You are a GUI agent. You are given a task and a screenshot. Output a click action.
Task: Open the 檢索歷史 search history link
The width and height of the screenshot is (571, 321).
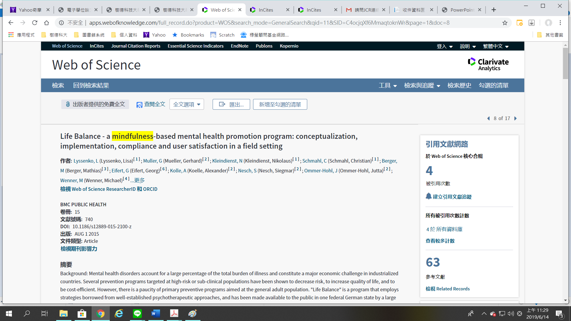tap(459, 86)
